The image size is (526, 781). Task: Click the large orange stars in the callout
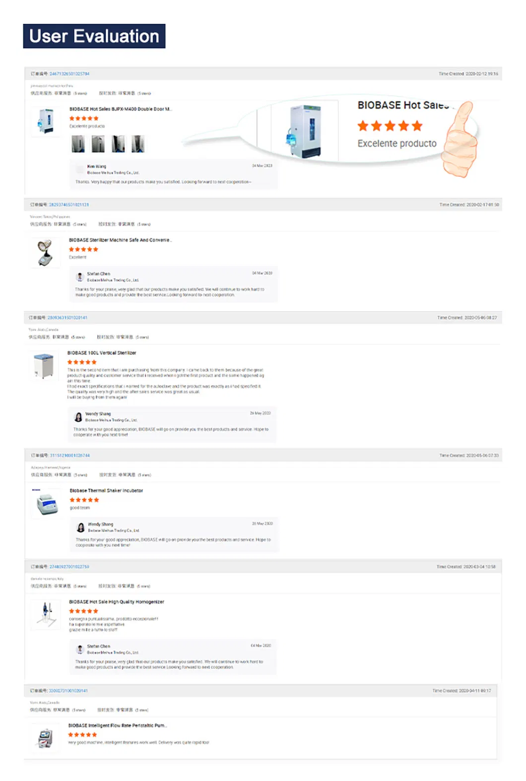coord(390,126)
